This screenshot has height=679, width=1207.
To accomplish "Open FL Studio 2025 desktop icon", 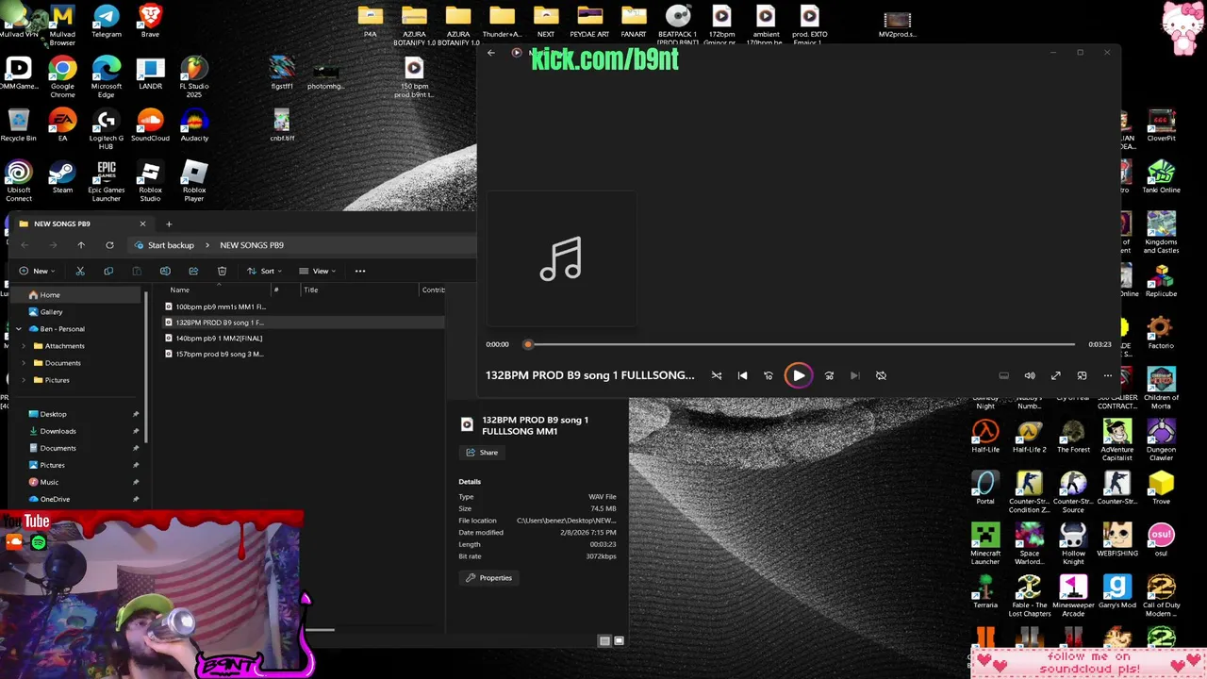I will pyautogui.click(x=194, y=77).
